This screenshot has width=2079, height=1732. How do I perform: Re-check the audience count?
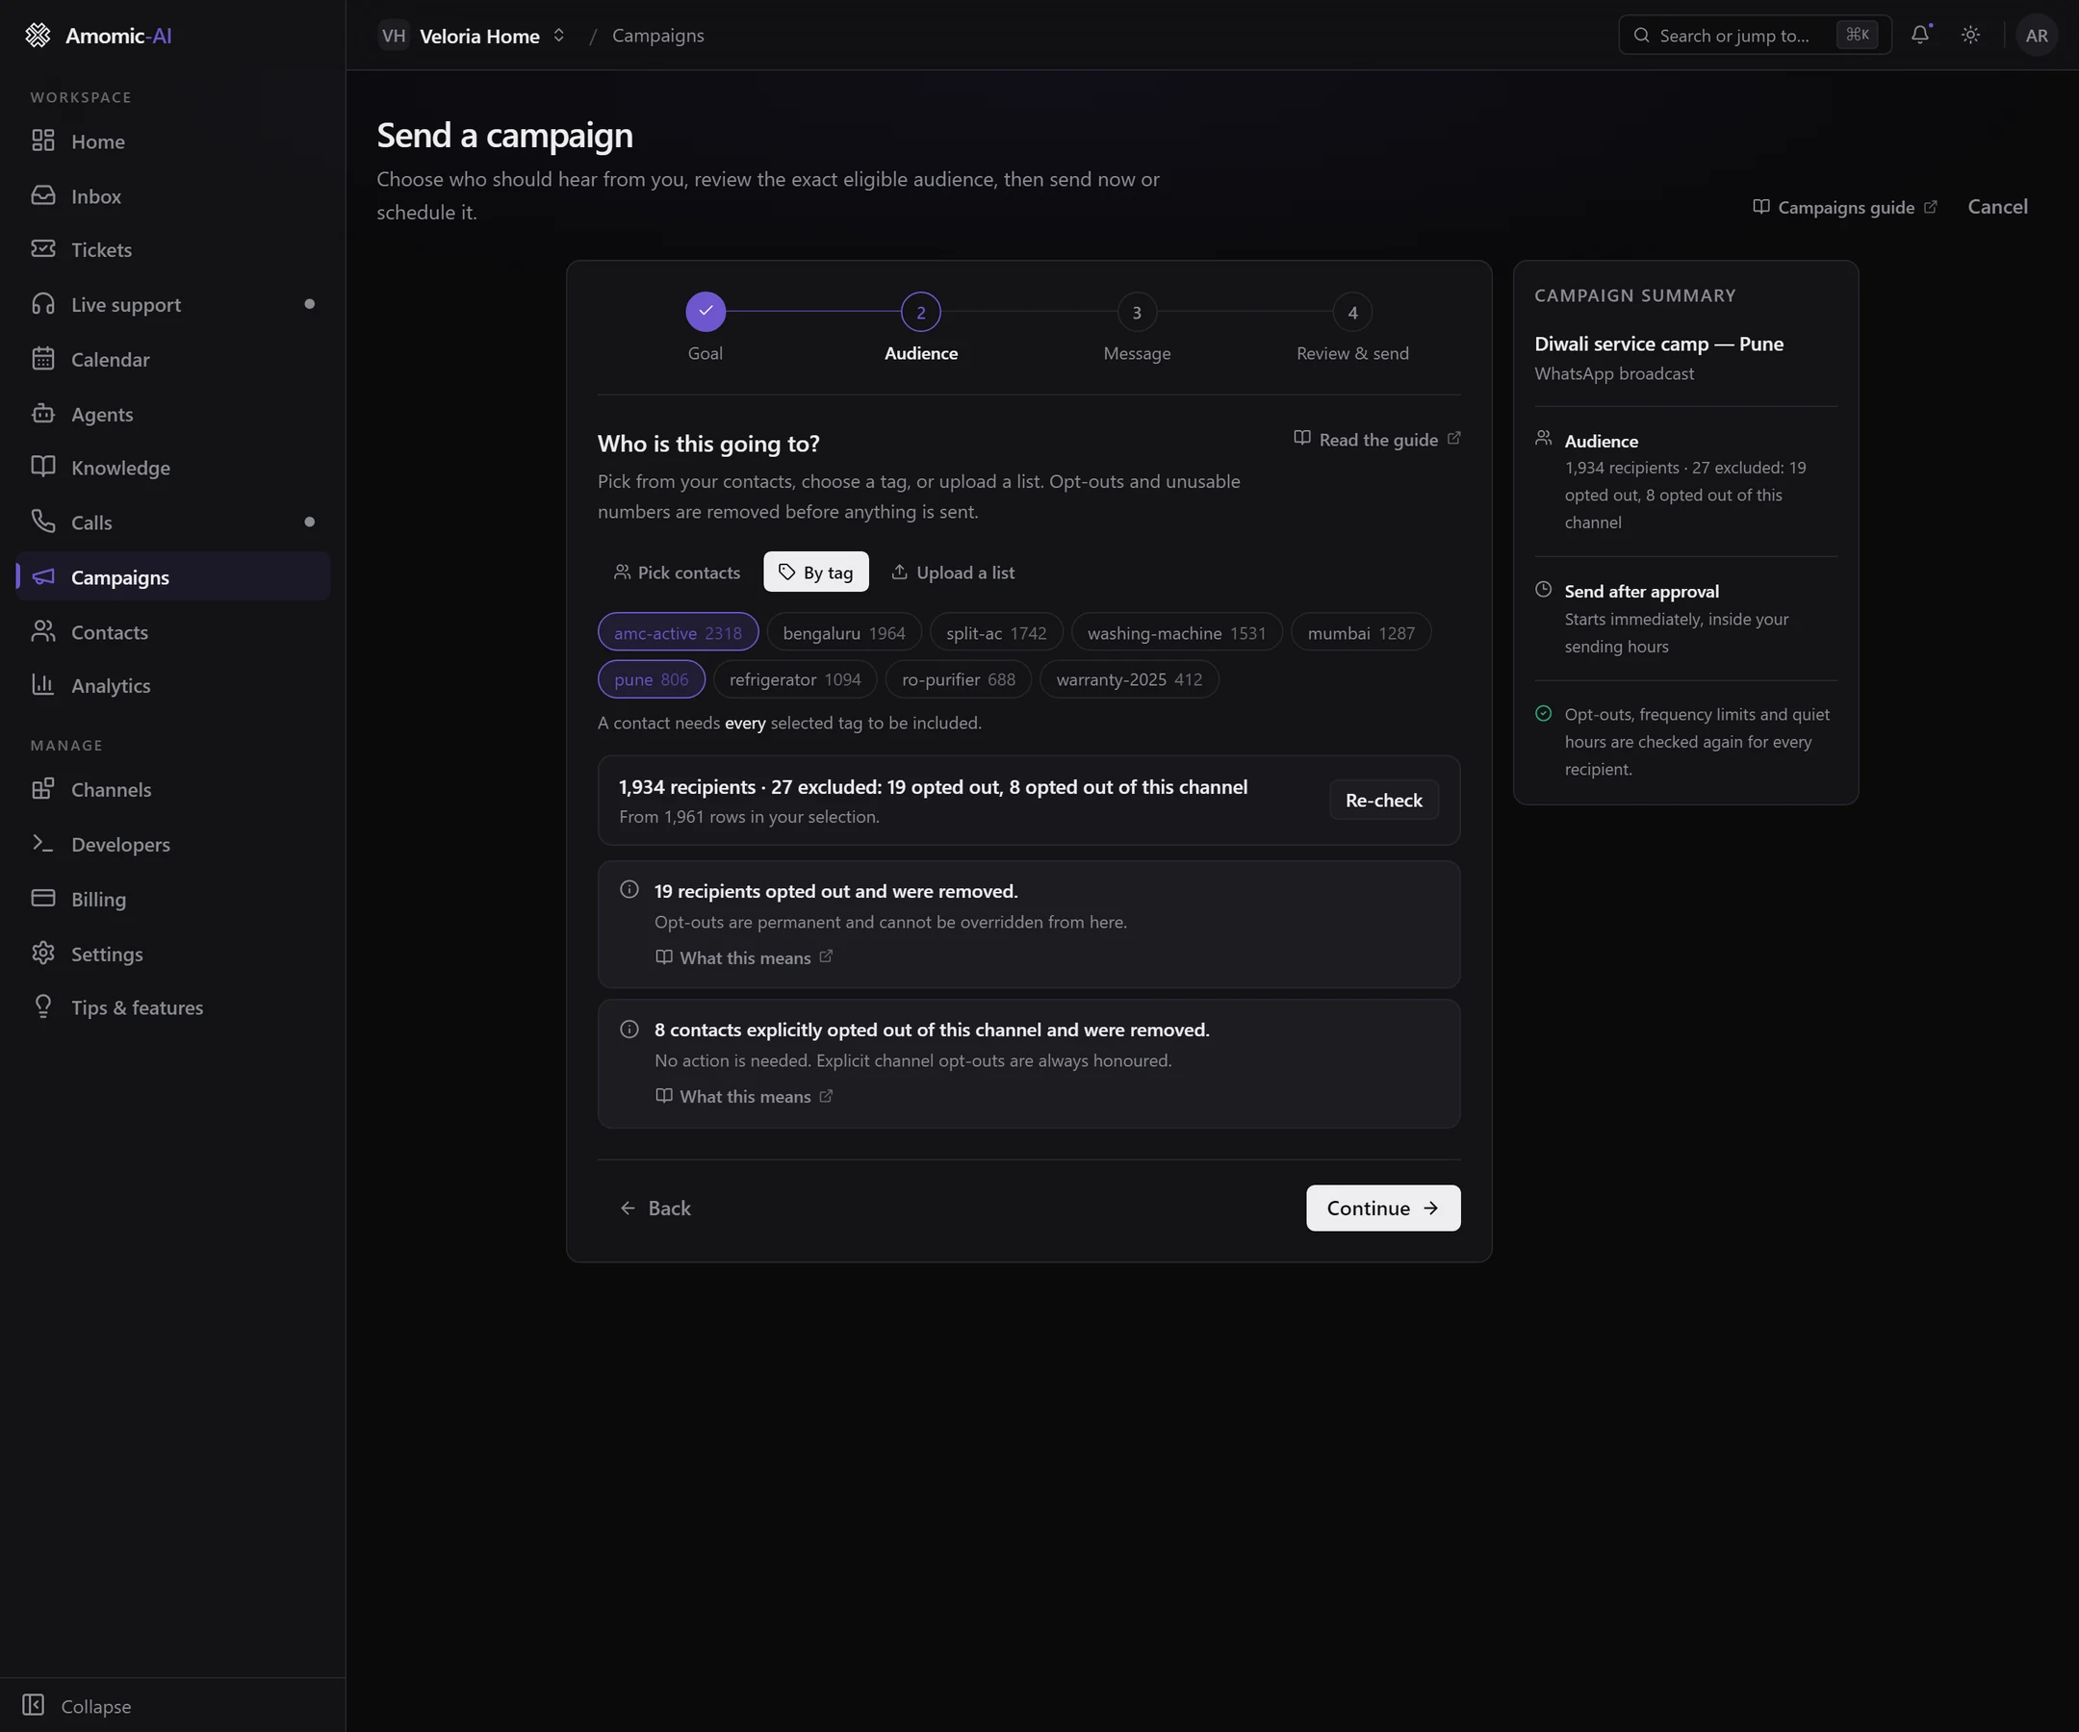tap(1383, 800)
